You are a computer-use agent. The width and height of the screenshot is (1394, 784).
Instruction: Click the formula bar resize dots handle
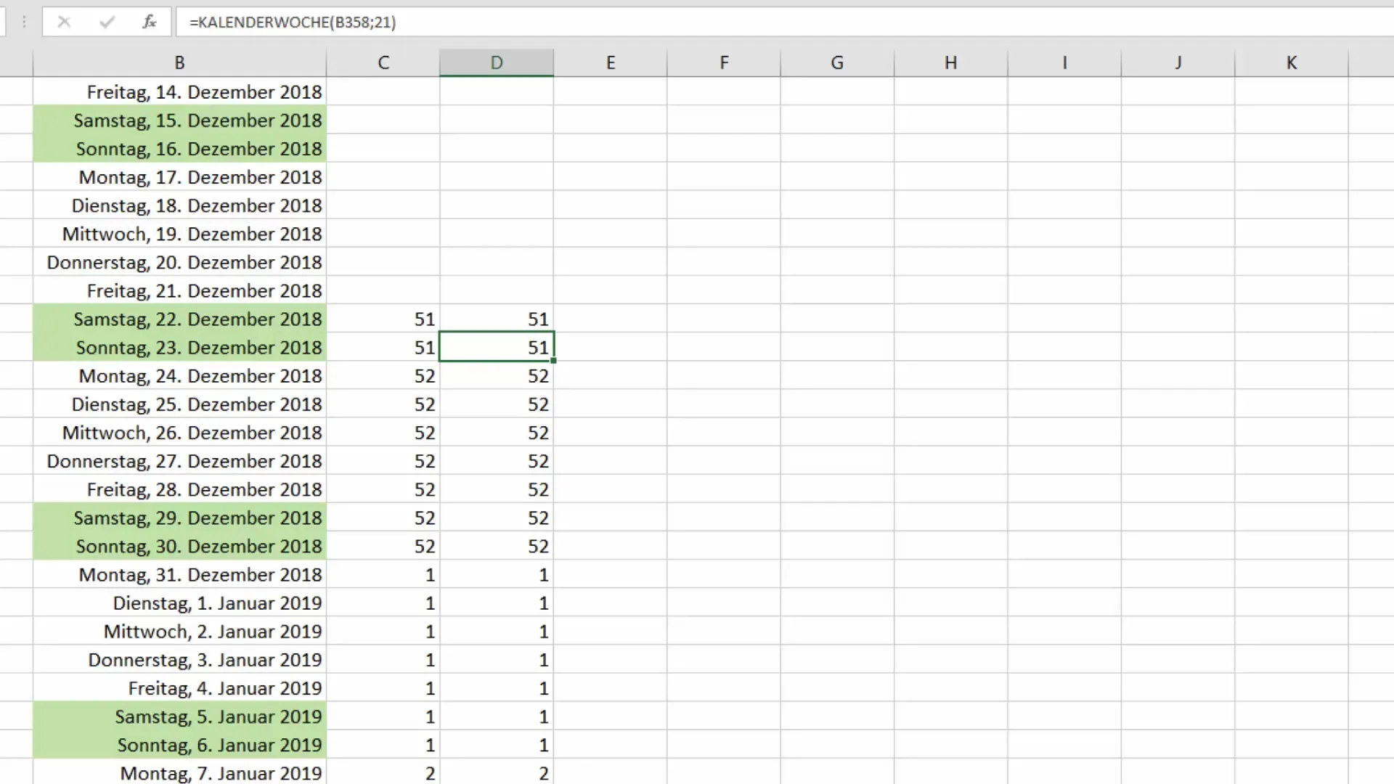pos(24,22)
